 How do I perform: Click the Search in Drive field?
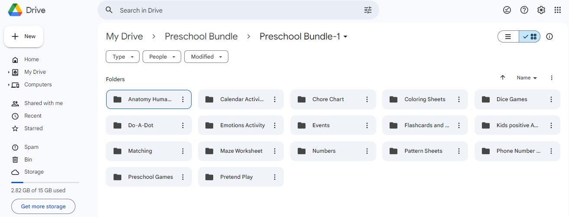pyautogui.click(x=238, y=10)
